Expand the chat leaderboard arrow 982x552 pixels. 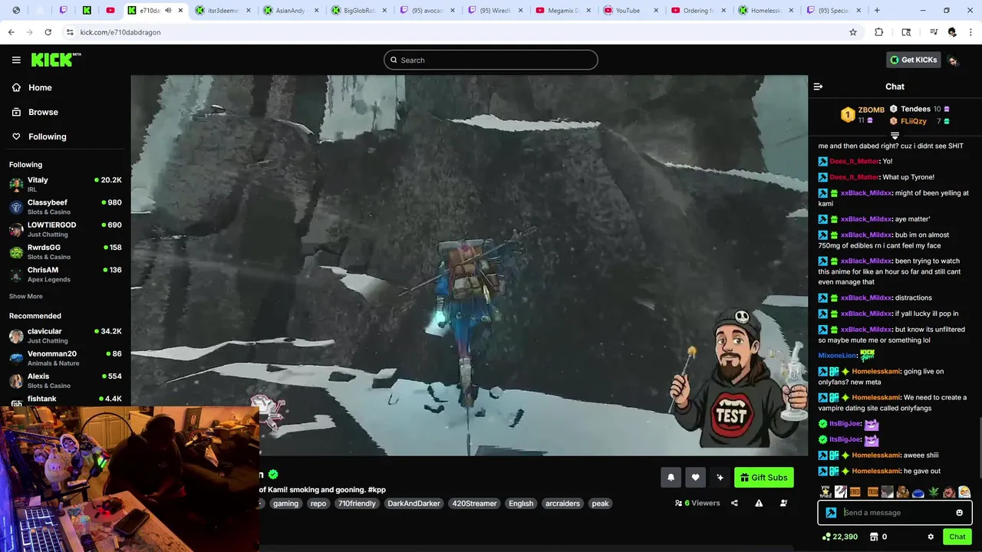click(x=895, y=136)
